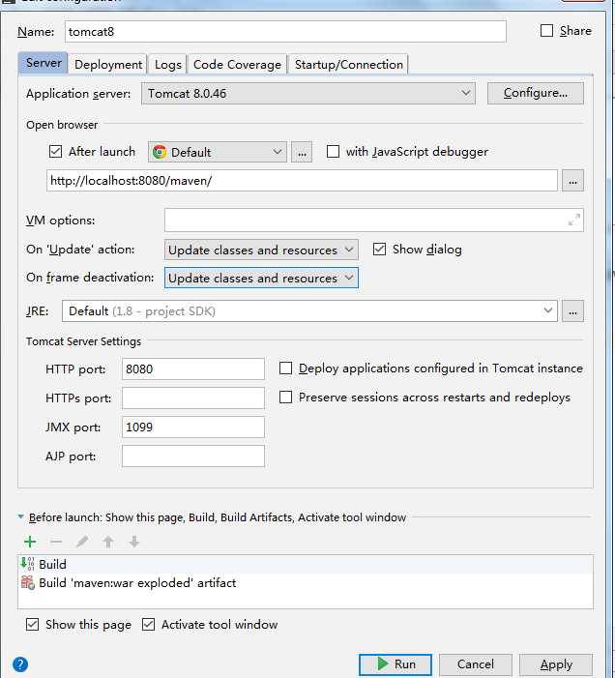Image resolution: width=615 pixels, height=678 pixels.
Task: Click the Run button
Action: pos(395,664)
